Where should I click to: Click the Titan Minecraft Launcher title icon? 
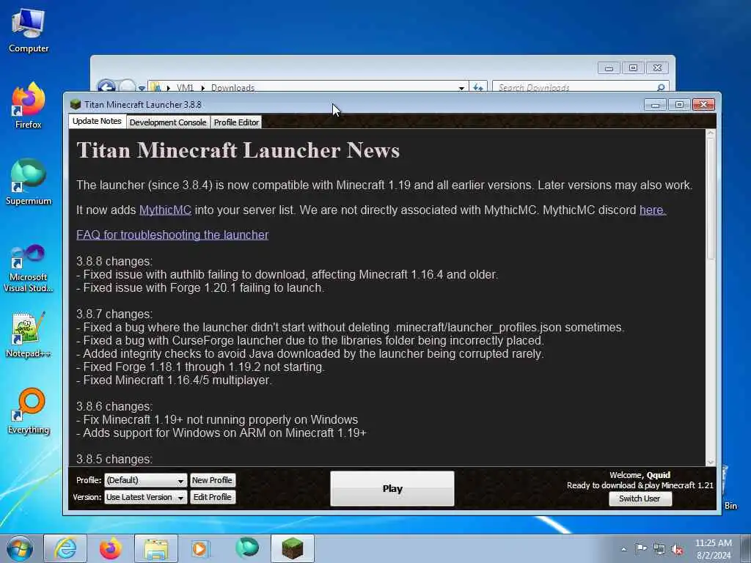tap(76, 104)
